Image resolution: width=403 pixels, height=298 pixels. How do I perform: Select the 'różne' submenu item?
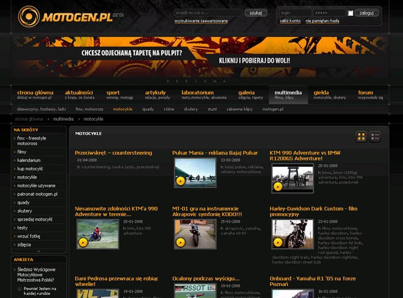pyautogui.click(x=169, y=109)
